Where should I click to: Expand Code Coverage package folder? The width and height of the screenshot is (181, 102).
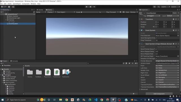tap(2, 77)
